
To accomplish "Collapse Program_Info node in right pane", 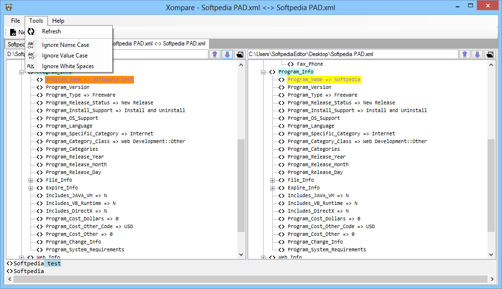I will pyautogui.click(x=263, y=72).
